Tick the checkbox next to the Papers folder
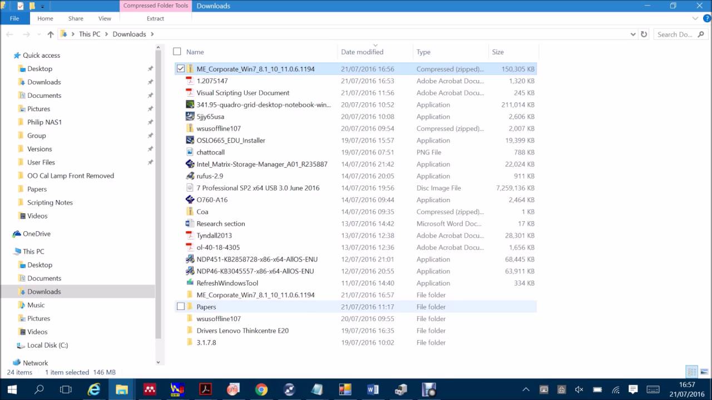 pyautogui.click(x=181, y=307)
